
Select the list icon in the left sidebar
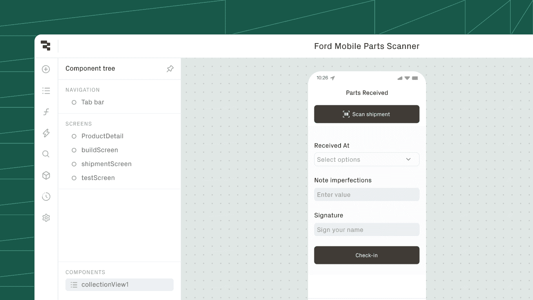click(x=46, y=90)
